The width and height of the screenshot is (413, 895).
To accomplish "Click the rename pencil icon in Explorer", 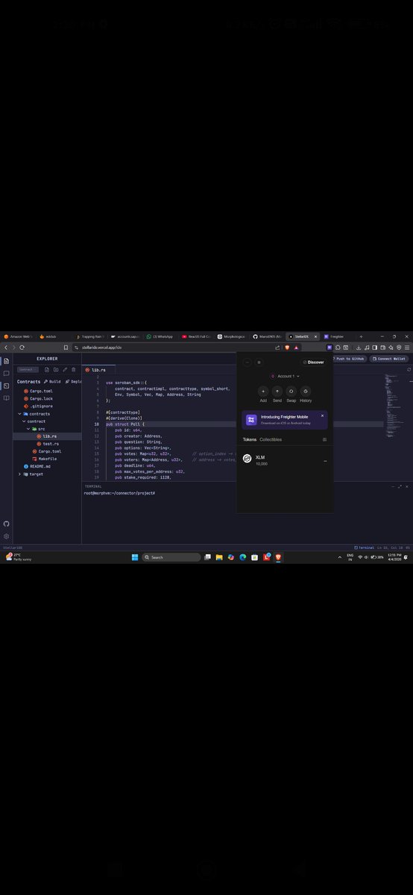I will [65, 369].
